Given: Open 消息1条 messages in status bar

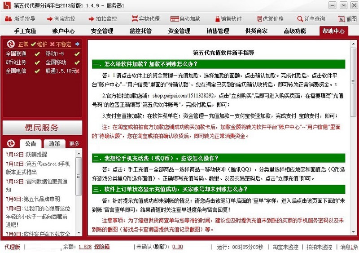Looking at the screenshot, I should (x=349, y=247).
